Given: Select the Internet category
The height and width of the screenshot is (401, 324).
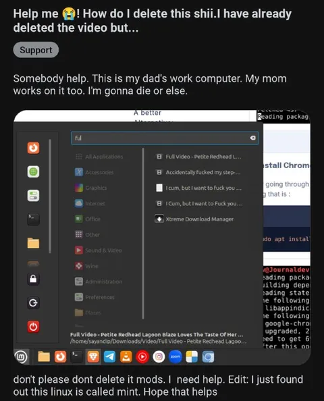Looking at the screenshot, I should pos(90,204).
